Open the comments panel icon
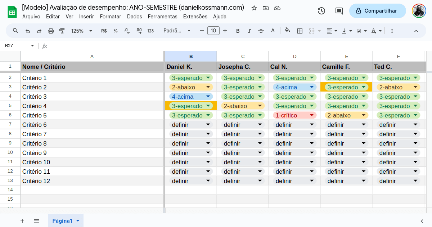Viewport: 432px width, 227px height. (x=339, y=11)
